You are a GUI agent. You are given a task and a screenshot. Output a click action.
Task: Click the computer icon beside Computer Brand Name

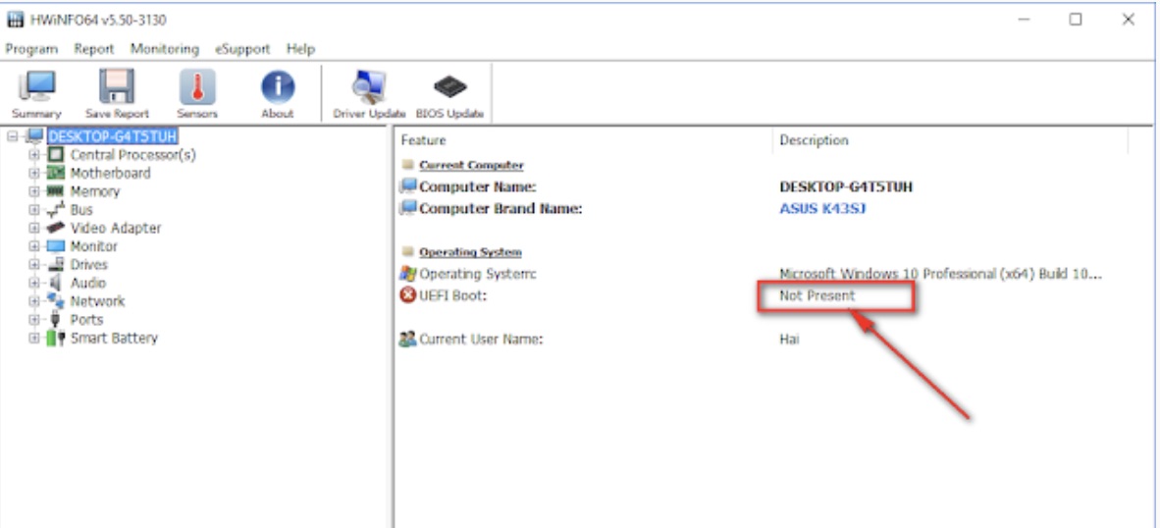[x=407, y=208]
